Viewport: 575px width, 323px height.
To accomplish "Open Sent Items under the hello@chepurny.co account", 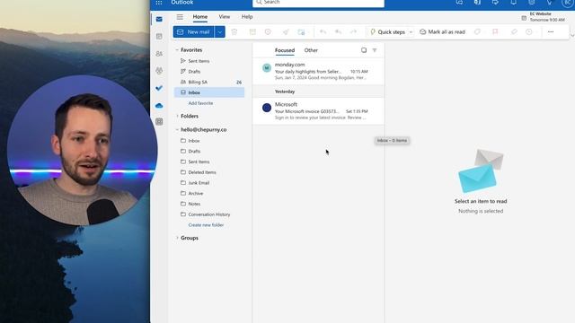I will tap(209, 161).
